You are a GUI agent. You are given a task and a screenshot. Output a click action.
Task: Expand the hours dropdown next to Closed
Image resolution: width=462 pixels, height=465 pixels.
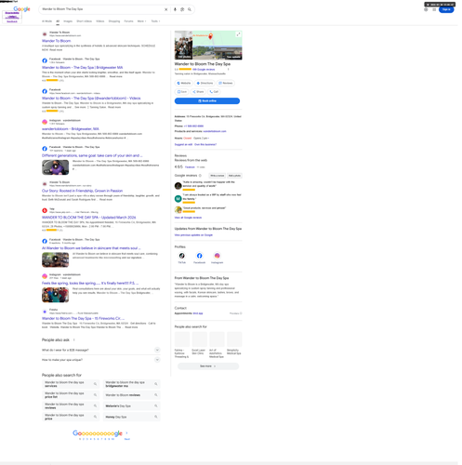202,139
